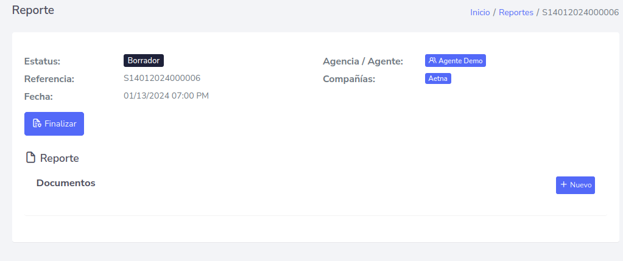Go to Inicio via the breadcrumb
This screenshot has height=261, width=623.
pos(480,12)
